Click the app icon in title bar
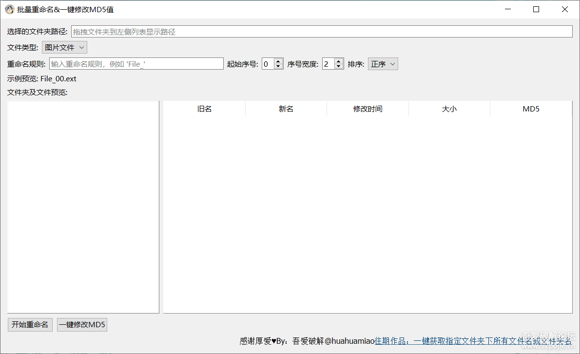The width and height of the screenshot is (580, 354). pyautogui.click(x=9, y=9)
